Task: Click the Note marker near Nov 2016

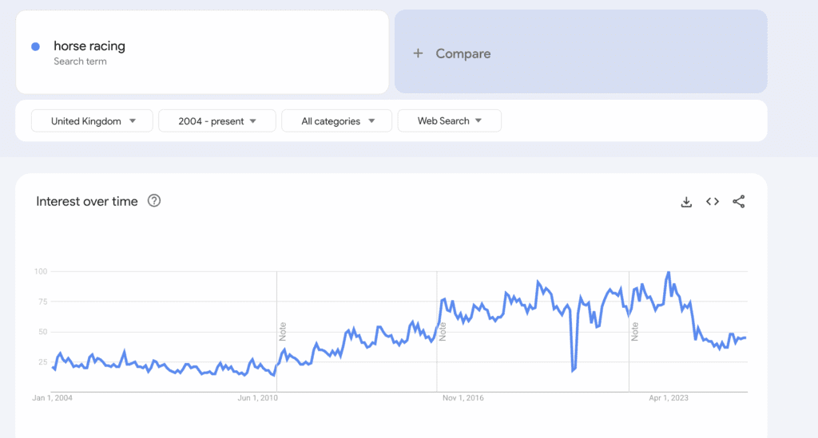Action: coord(443,331)
